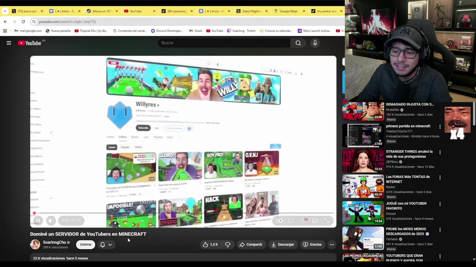Image resolution: width=476 pixels, height=267 pixels.
Task: Reload the page with the refresh icon
Action: coord(23,22)
